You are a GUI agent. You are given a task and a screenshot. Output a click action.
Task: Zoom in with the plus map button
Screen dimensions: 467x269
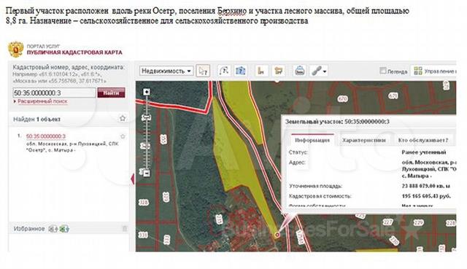pos(146,92)
